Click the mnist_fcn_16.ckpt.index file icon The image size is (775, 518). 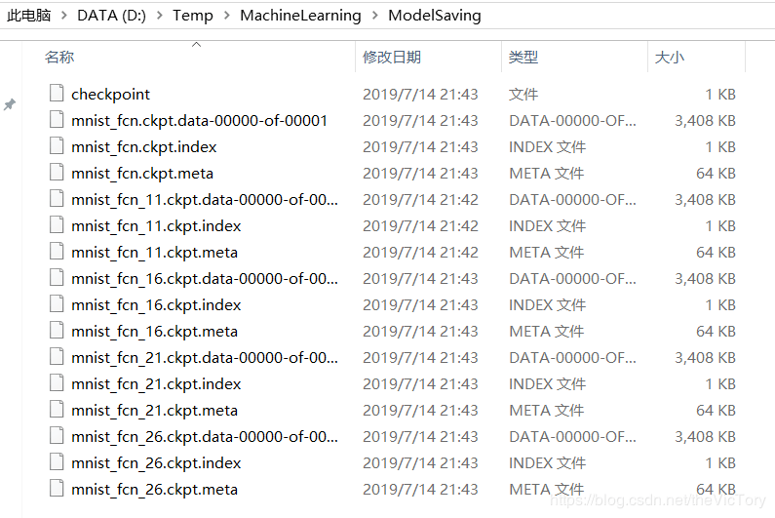pyautogui.click(x=57, y=303)
